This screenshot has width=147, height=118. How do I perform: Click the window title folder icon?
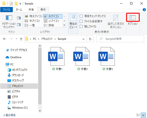(x=4, y=4)
